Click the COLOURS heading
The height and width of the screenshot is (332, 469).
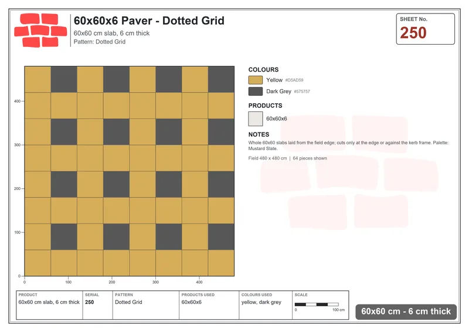point(263,69)
